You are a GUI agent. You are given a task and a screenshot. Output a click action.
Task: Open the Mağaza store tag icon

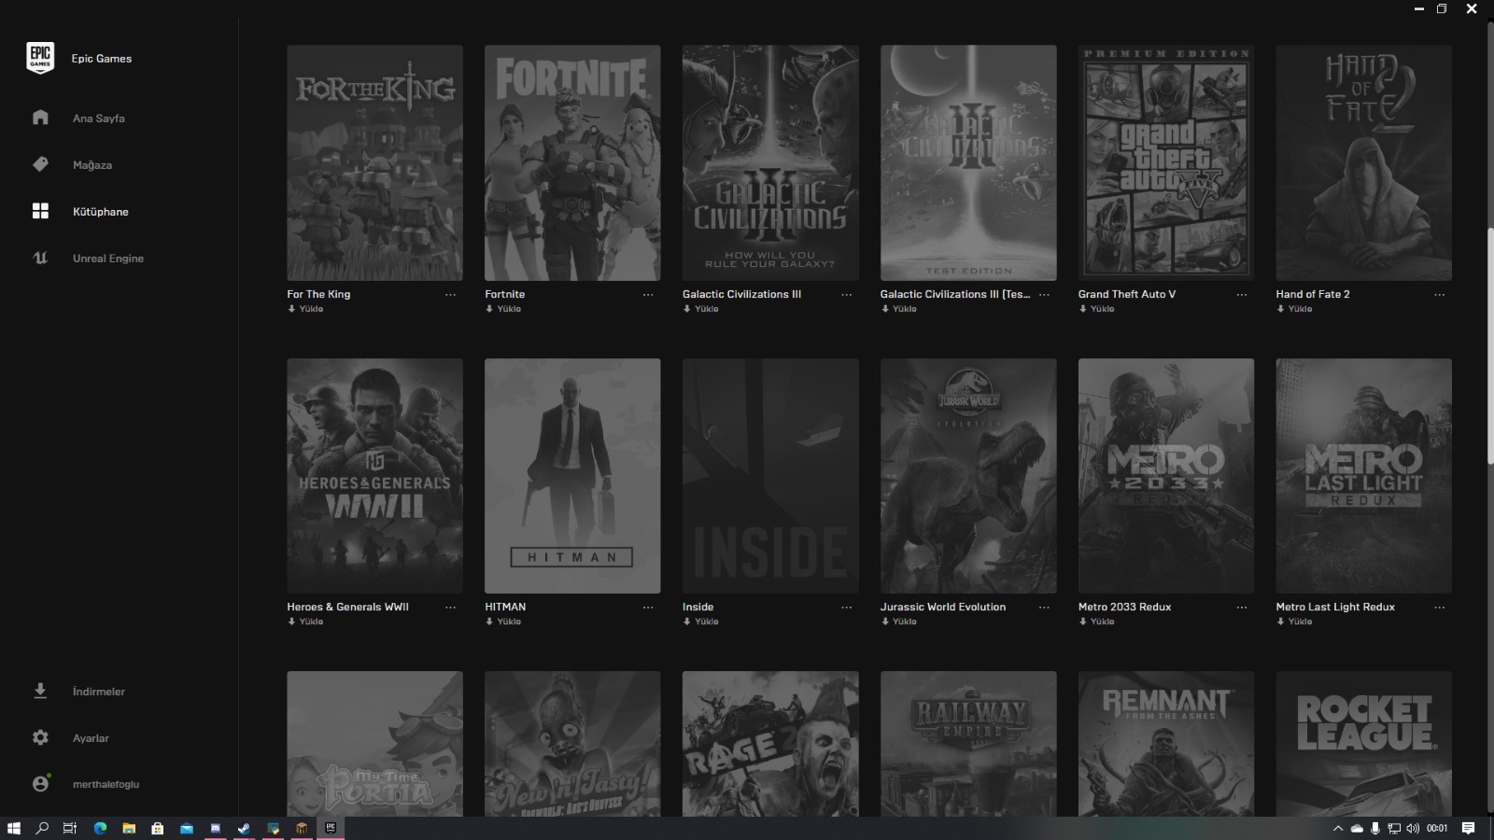[40, 164]
